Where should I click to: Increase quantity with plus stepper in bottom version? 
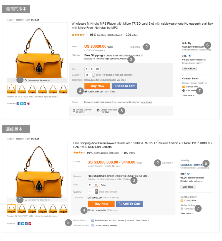coord(97,190)
